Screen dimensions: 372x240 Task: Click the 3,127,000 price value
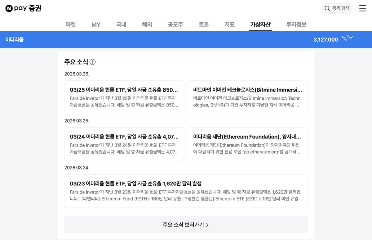tap(326, 40)
